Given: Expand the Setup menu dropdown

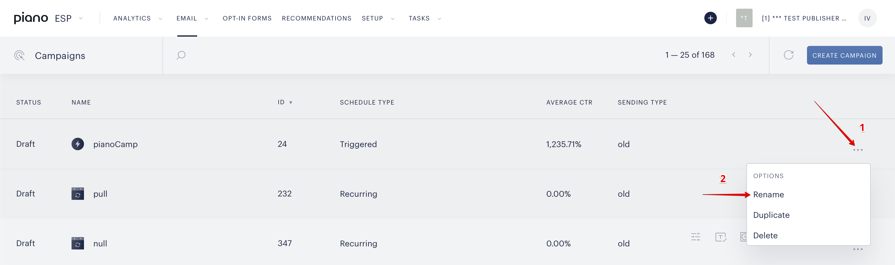Looking at the screenshot, I should point(392,19).
